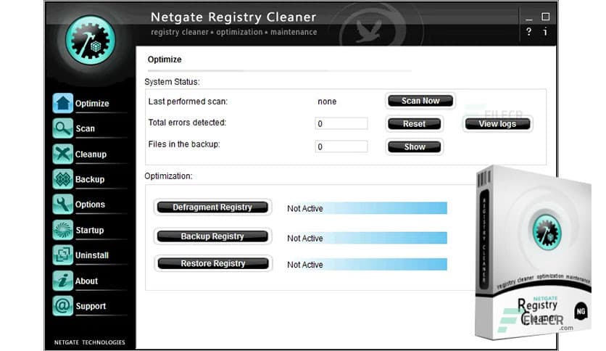The width and height of the screenshot is (606, 351).
Task: Click the question mark help icon
Action: click(528, 32)
